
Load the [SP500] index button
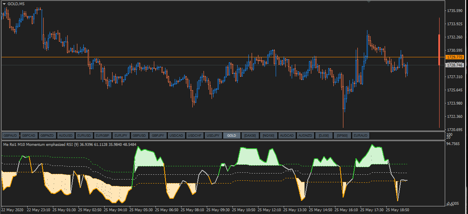[x=342, y=135]
